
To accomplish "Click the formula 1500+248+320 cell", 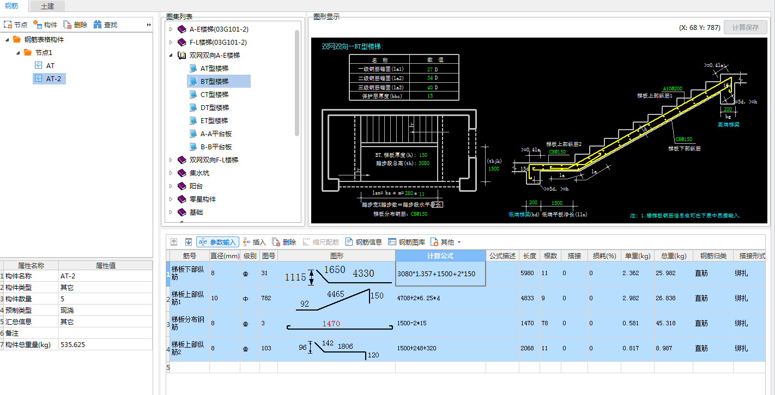I will tap(440, 348).
